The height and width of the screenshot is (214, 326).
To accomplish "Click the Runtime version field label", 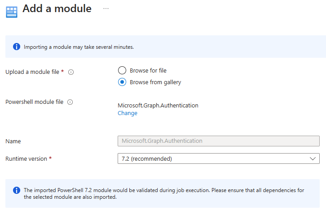I will tap(26, 158).
